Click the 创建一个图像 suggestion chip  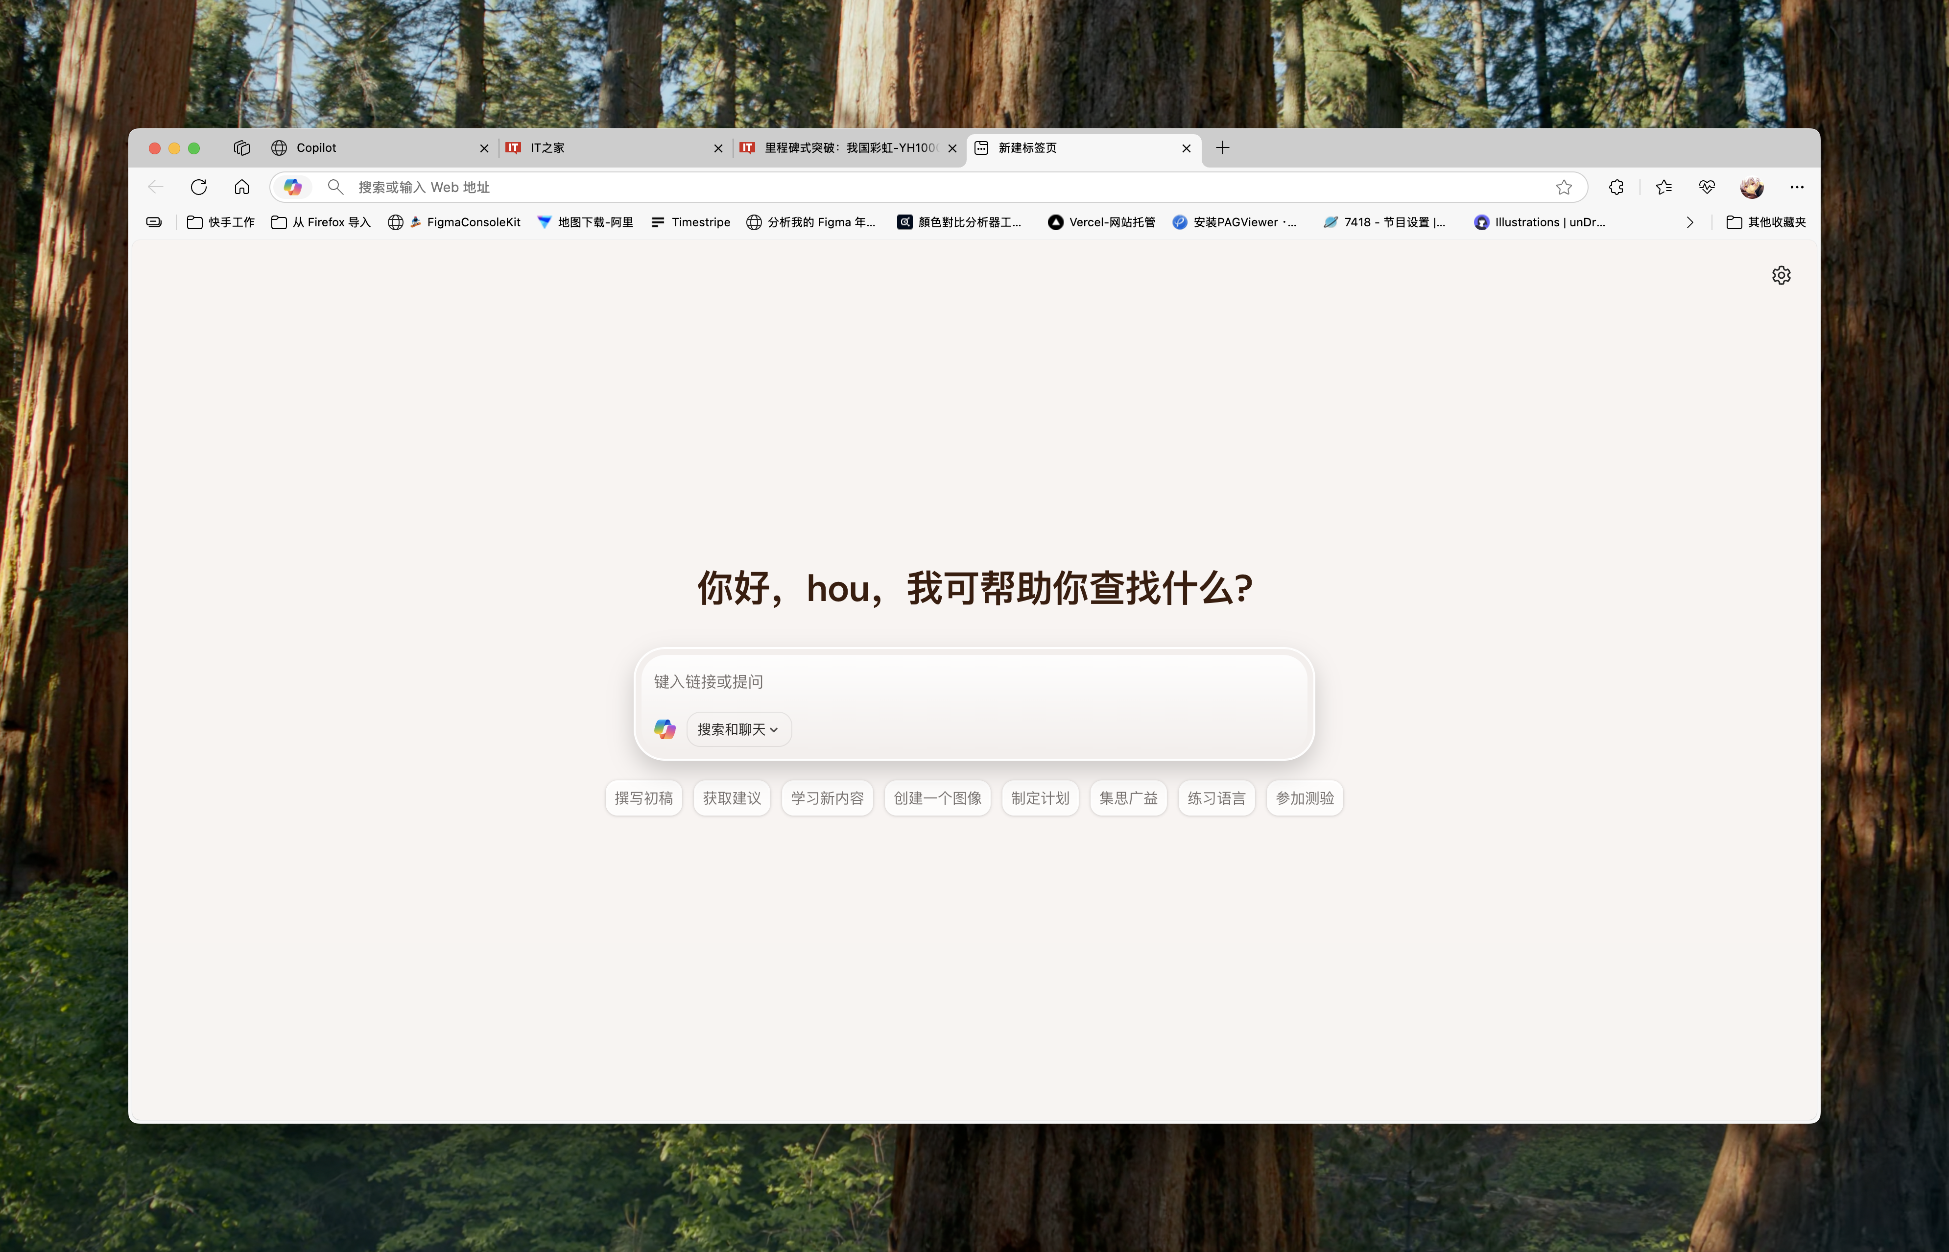[937, 798]
